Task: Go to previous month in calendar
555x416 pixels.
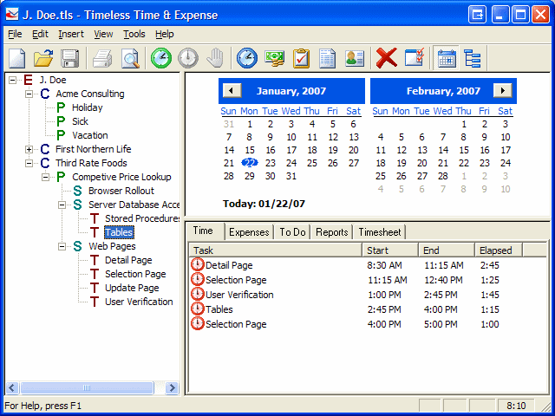Action: (x=232, y=91)
